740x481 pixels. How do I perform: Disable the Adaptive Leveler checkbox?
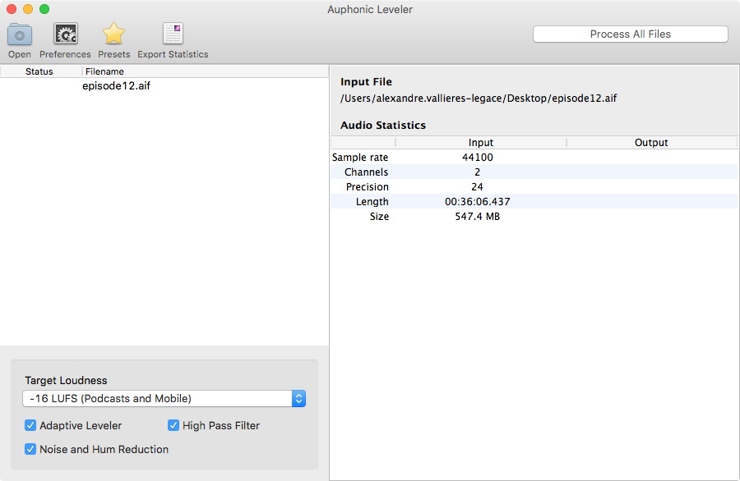30,425
